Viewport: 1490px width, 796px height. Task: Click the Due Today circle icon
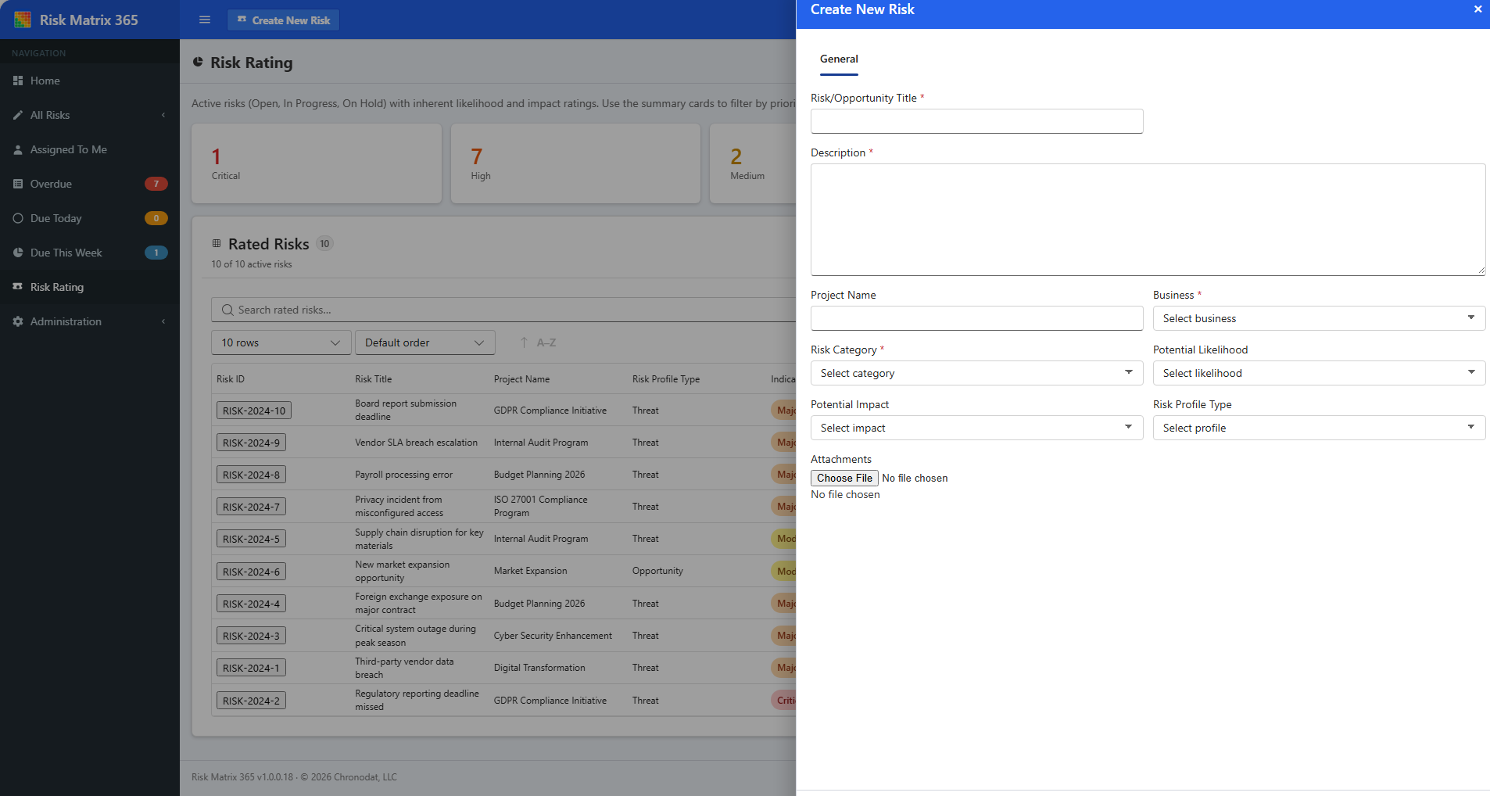(x=18, y=218)
